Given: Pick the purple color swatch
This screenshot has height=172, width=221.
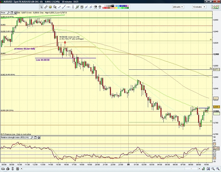Looking at the screenshot, I should click(126, 6).
